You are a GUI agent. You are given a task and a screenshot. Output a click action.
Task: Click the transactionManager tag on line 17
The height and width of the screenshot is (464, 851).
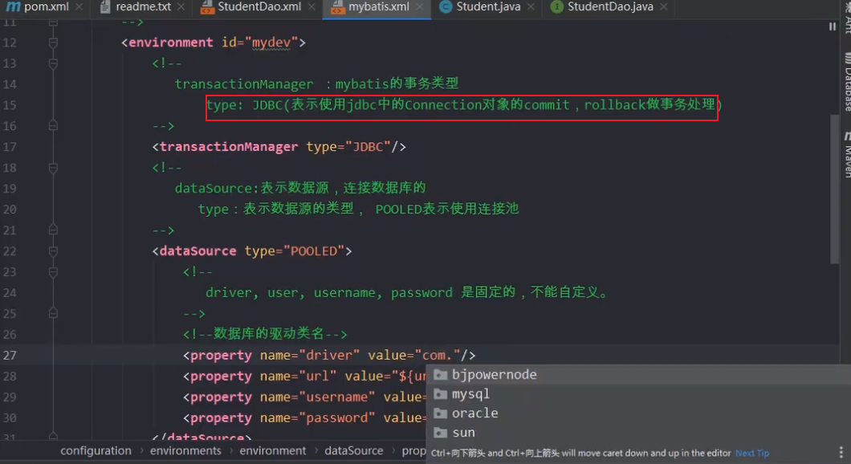(229, 147)
